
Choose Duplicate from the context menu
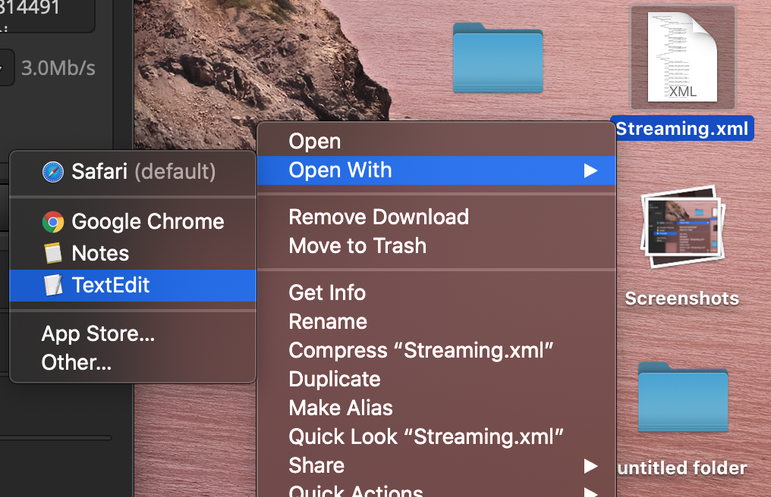[x=335, y=379]
